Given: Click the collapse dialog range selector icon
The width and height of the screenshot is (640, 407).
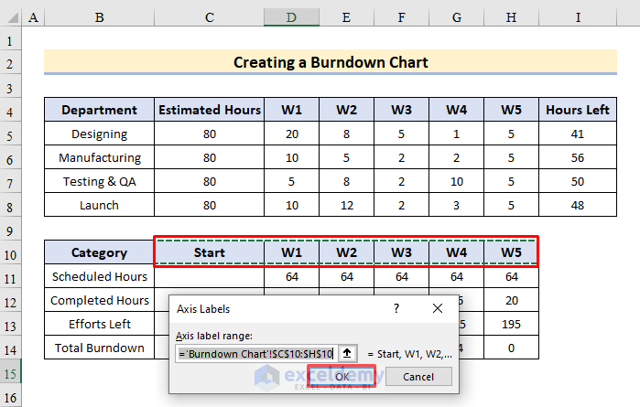Looking at the screenshot, I should tap(349, 353).
